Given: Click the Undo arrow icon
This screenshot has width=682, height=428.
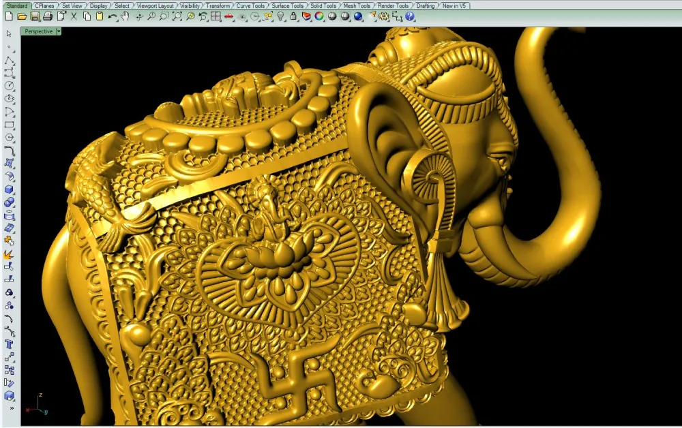Looking at the screenshot, I should 113,16.
